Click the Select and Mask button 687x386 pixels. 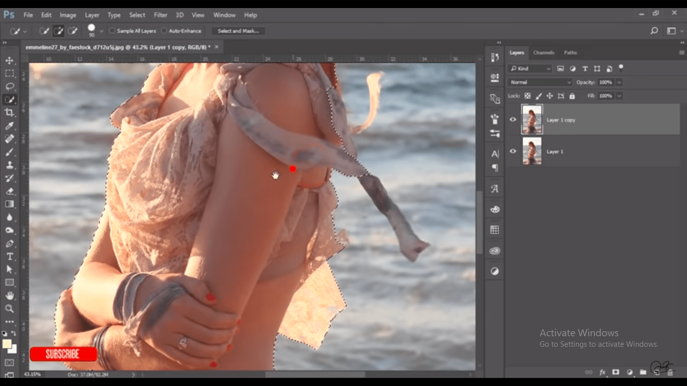click(238, 31)
